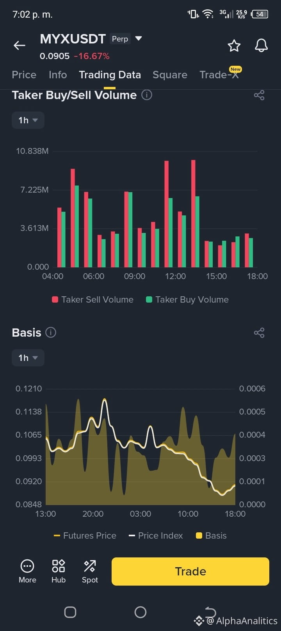Open the More menu icon
The width and height of the screenshot is (281, 631).
[27, 572]
